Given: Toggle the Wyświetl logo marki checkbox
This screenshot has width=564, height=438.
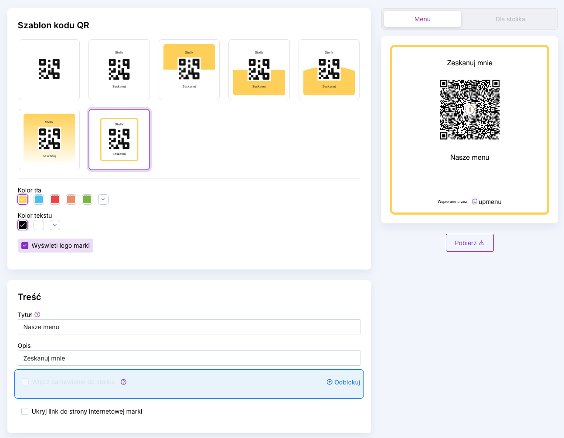Looking at the screenshot, I should tap(25, 246).
